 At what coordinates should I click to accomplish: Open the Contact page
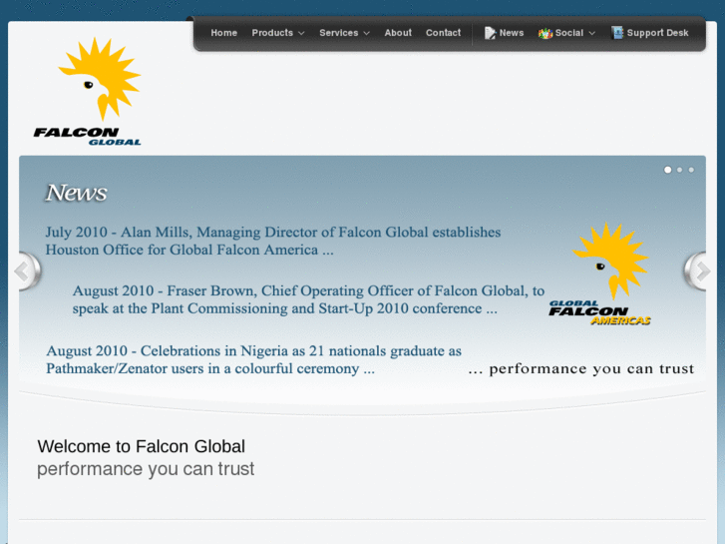pos(443,33)
